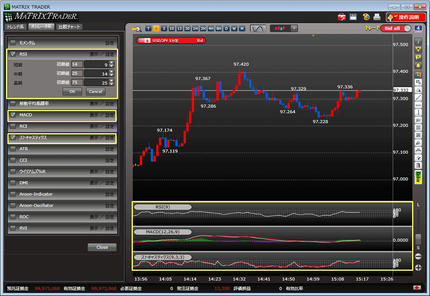Click the RSI(9) panel label

tap(163, 207)
